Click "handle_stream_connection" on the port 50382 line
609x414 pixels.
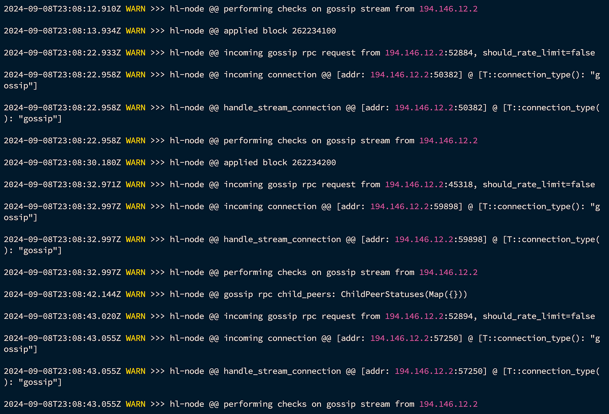282,108
